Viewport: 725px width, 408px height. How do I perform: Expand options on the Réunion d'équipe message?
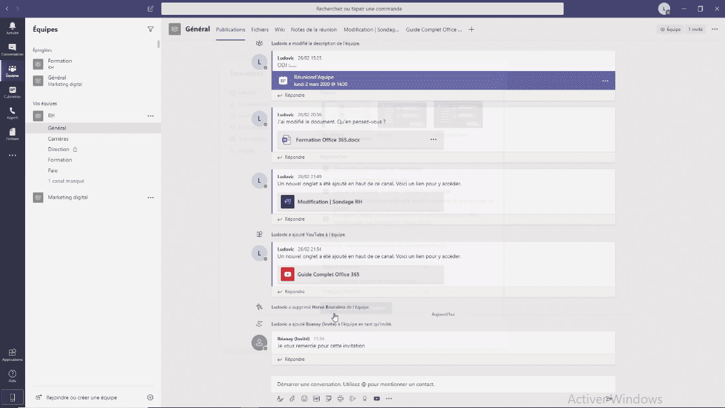605,80
